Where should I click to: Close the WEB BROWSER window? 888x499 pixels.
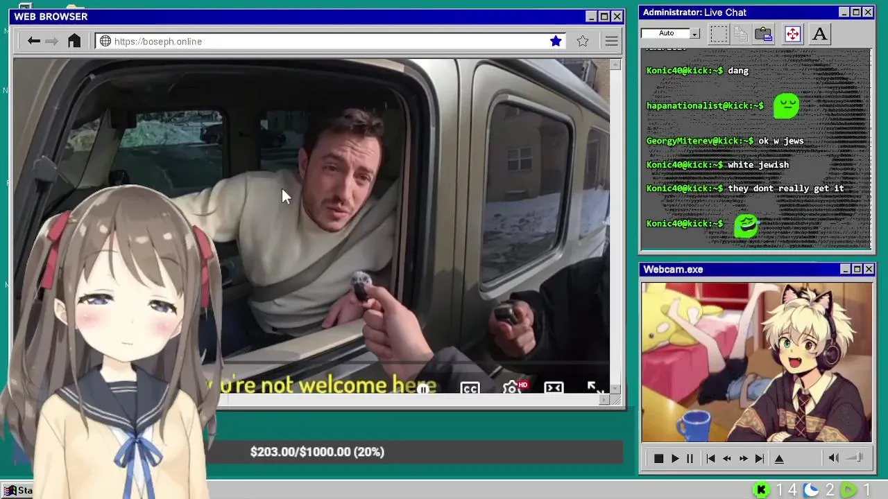point(617,16)
